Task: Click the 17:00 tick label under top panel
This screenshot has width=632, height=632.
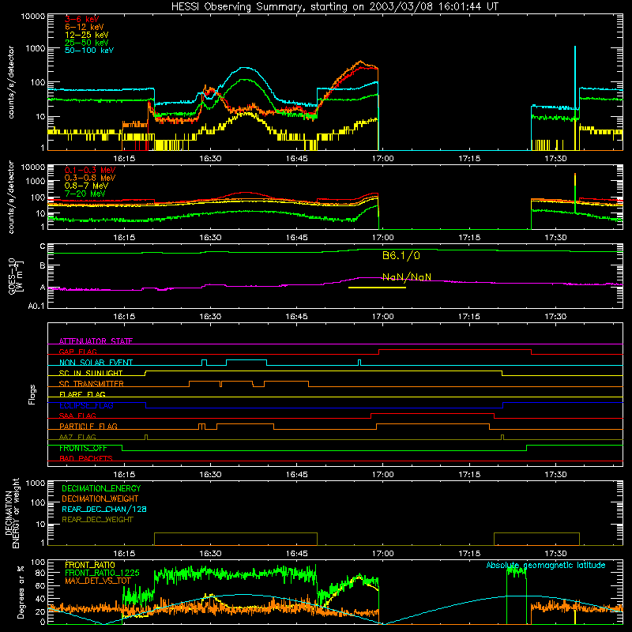Action: [x=383, y=159]
